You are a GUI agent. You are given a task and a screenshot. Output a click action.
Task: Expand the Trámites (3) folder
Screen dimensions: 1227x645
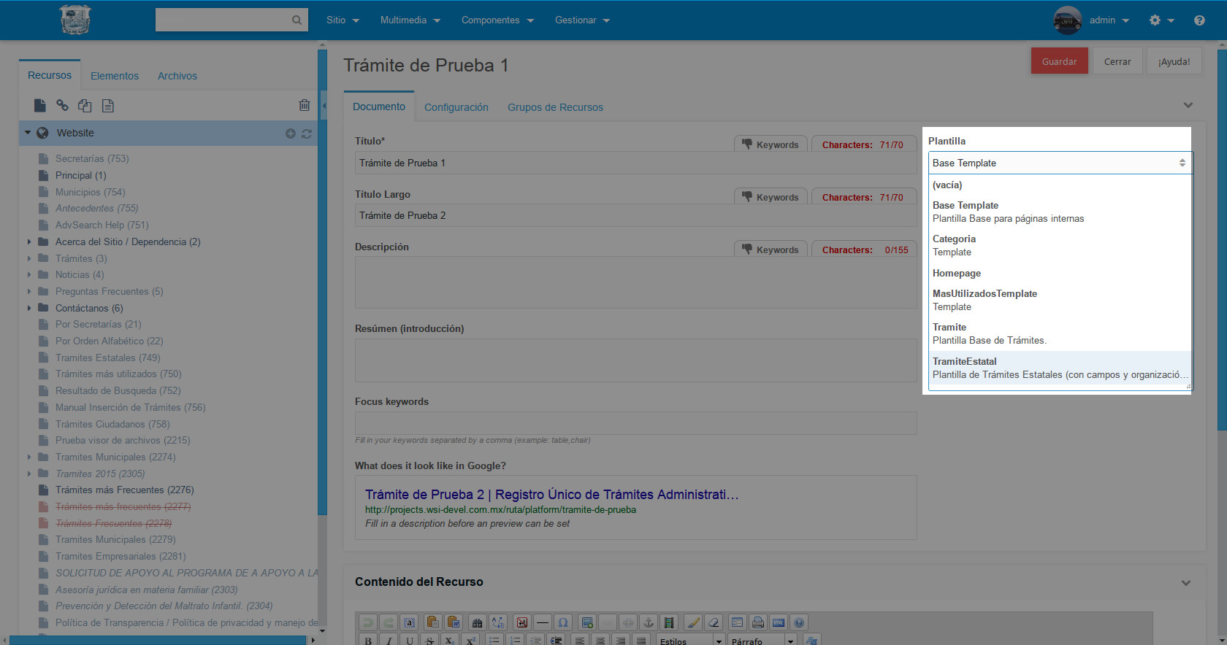(x=29, y=258)
